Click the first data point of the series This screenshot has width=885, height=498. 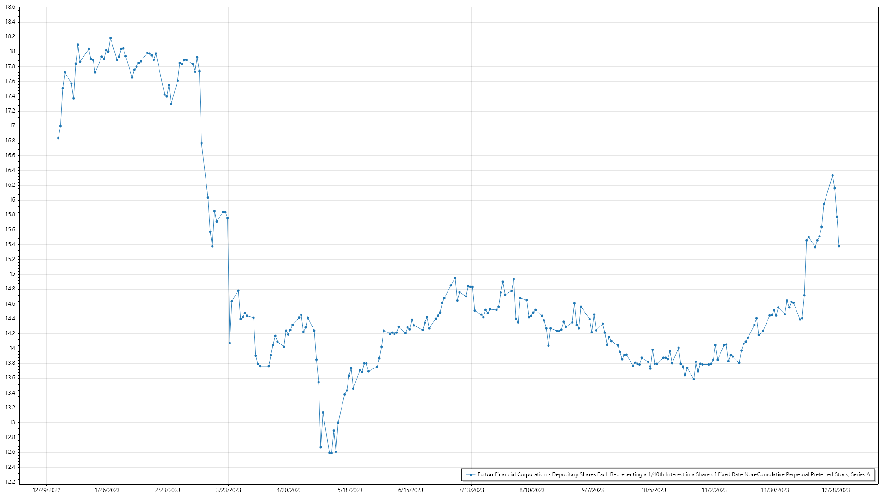[58, 138]
